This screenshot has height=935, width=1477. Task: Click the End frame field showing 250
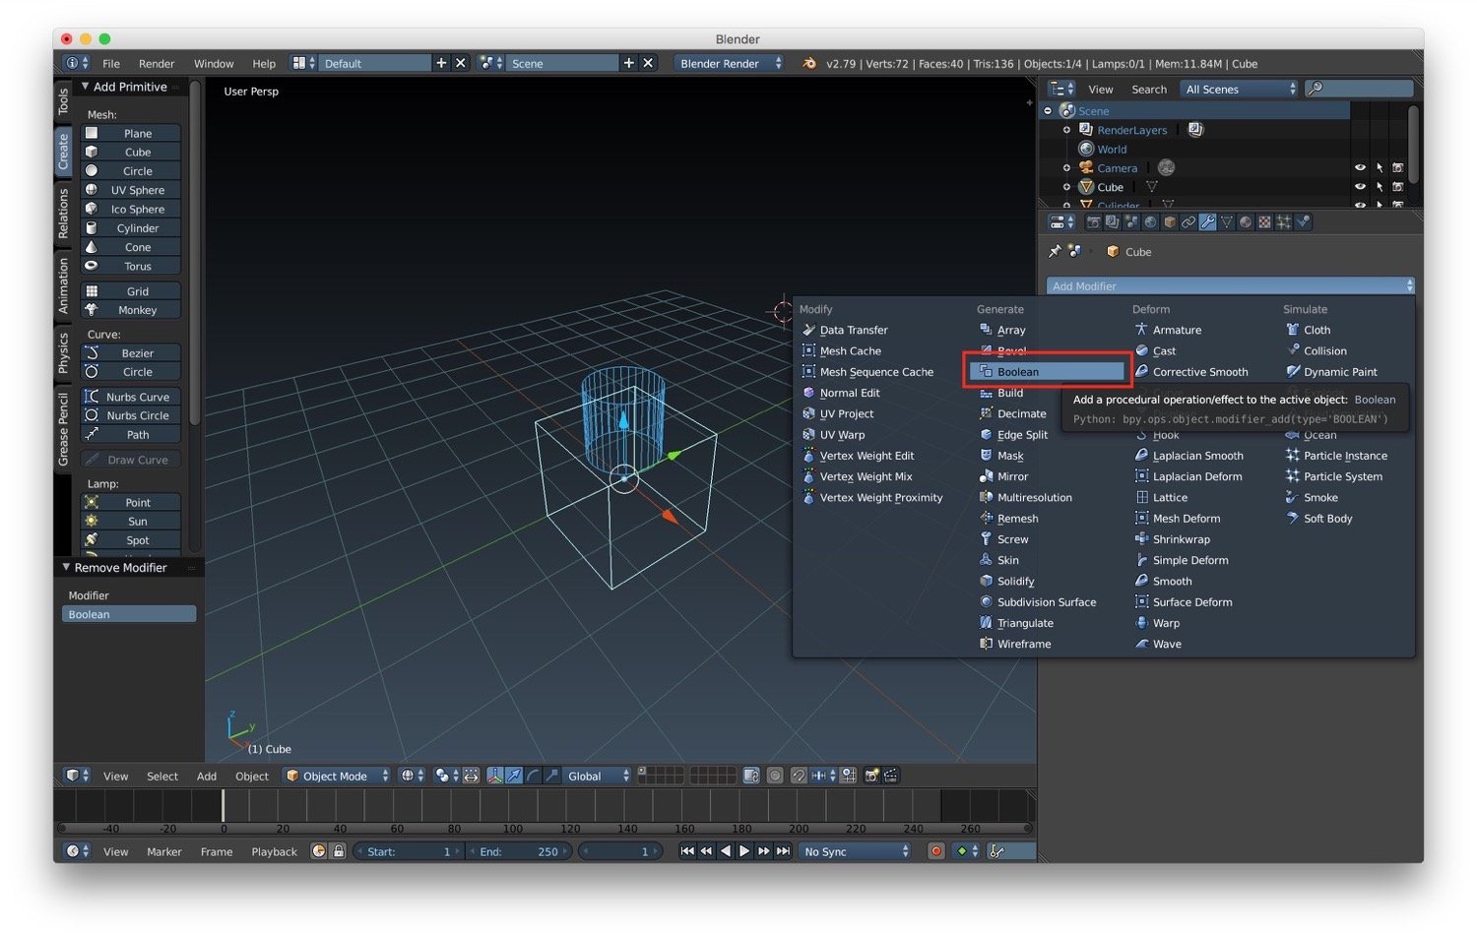pos(519,851)
